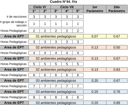Click the 1° grade header cell
Viewport: 128px width, 105px height.
(34, 11)
